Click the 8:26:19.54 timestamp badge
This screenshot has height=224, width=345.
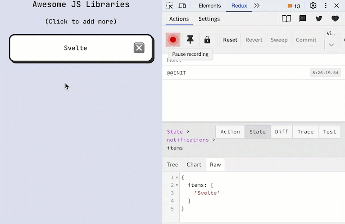coord(325,73)
